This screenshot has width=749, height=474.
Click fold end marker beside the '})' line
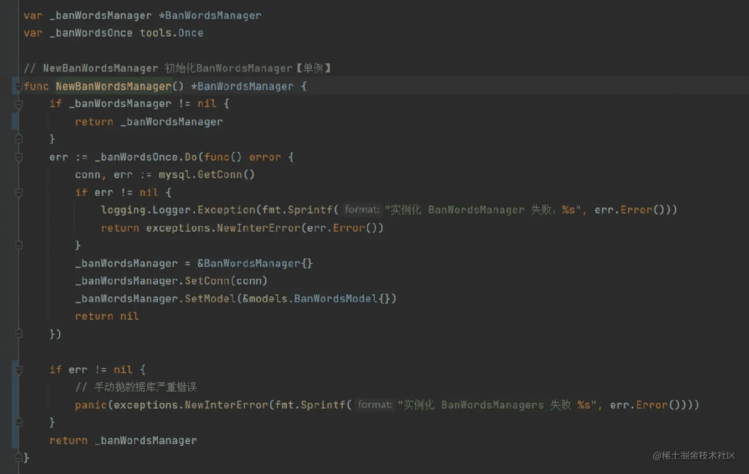click(x=19, y=334)
